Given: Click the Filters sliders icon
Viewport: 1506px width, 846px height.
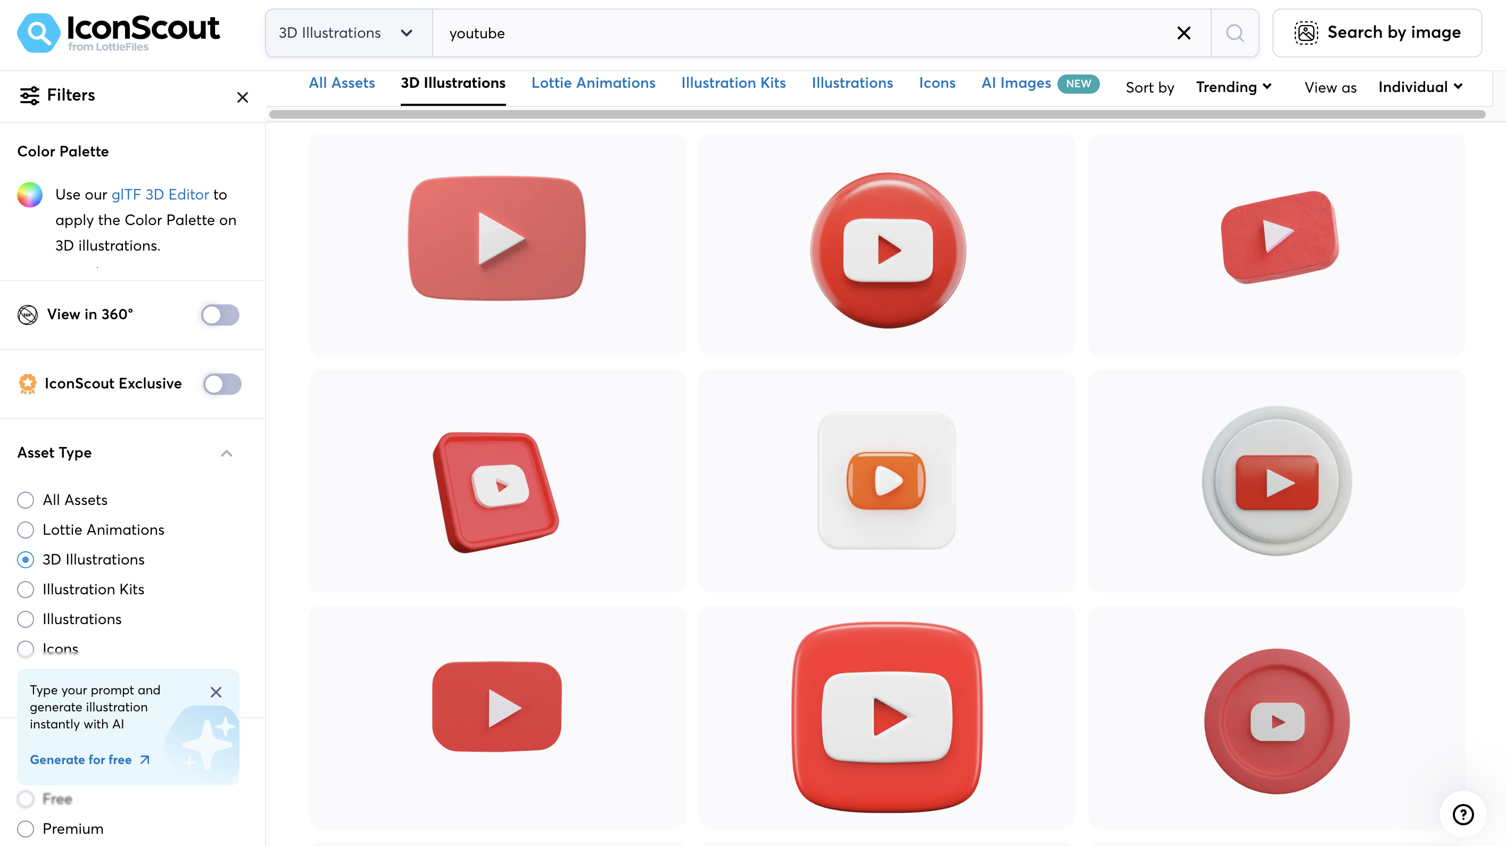Looking at the screenshot, I should [x=29, y=95].
